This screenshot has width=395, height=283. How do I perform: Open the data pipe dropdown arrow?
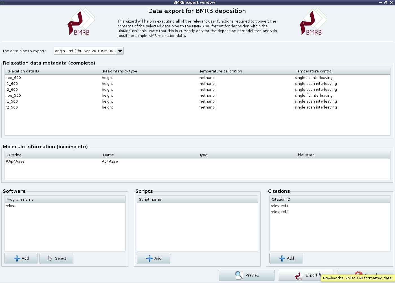[120, 51]
